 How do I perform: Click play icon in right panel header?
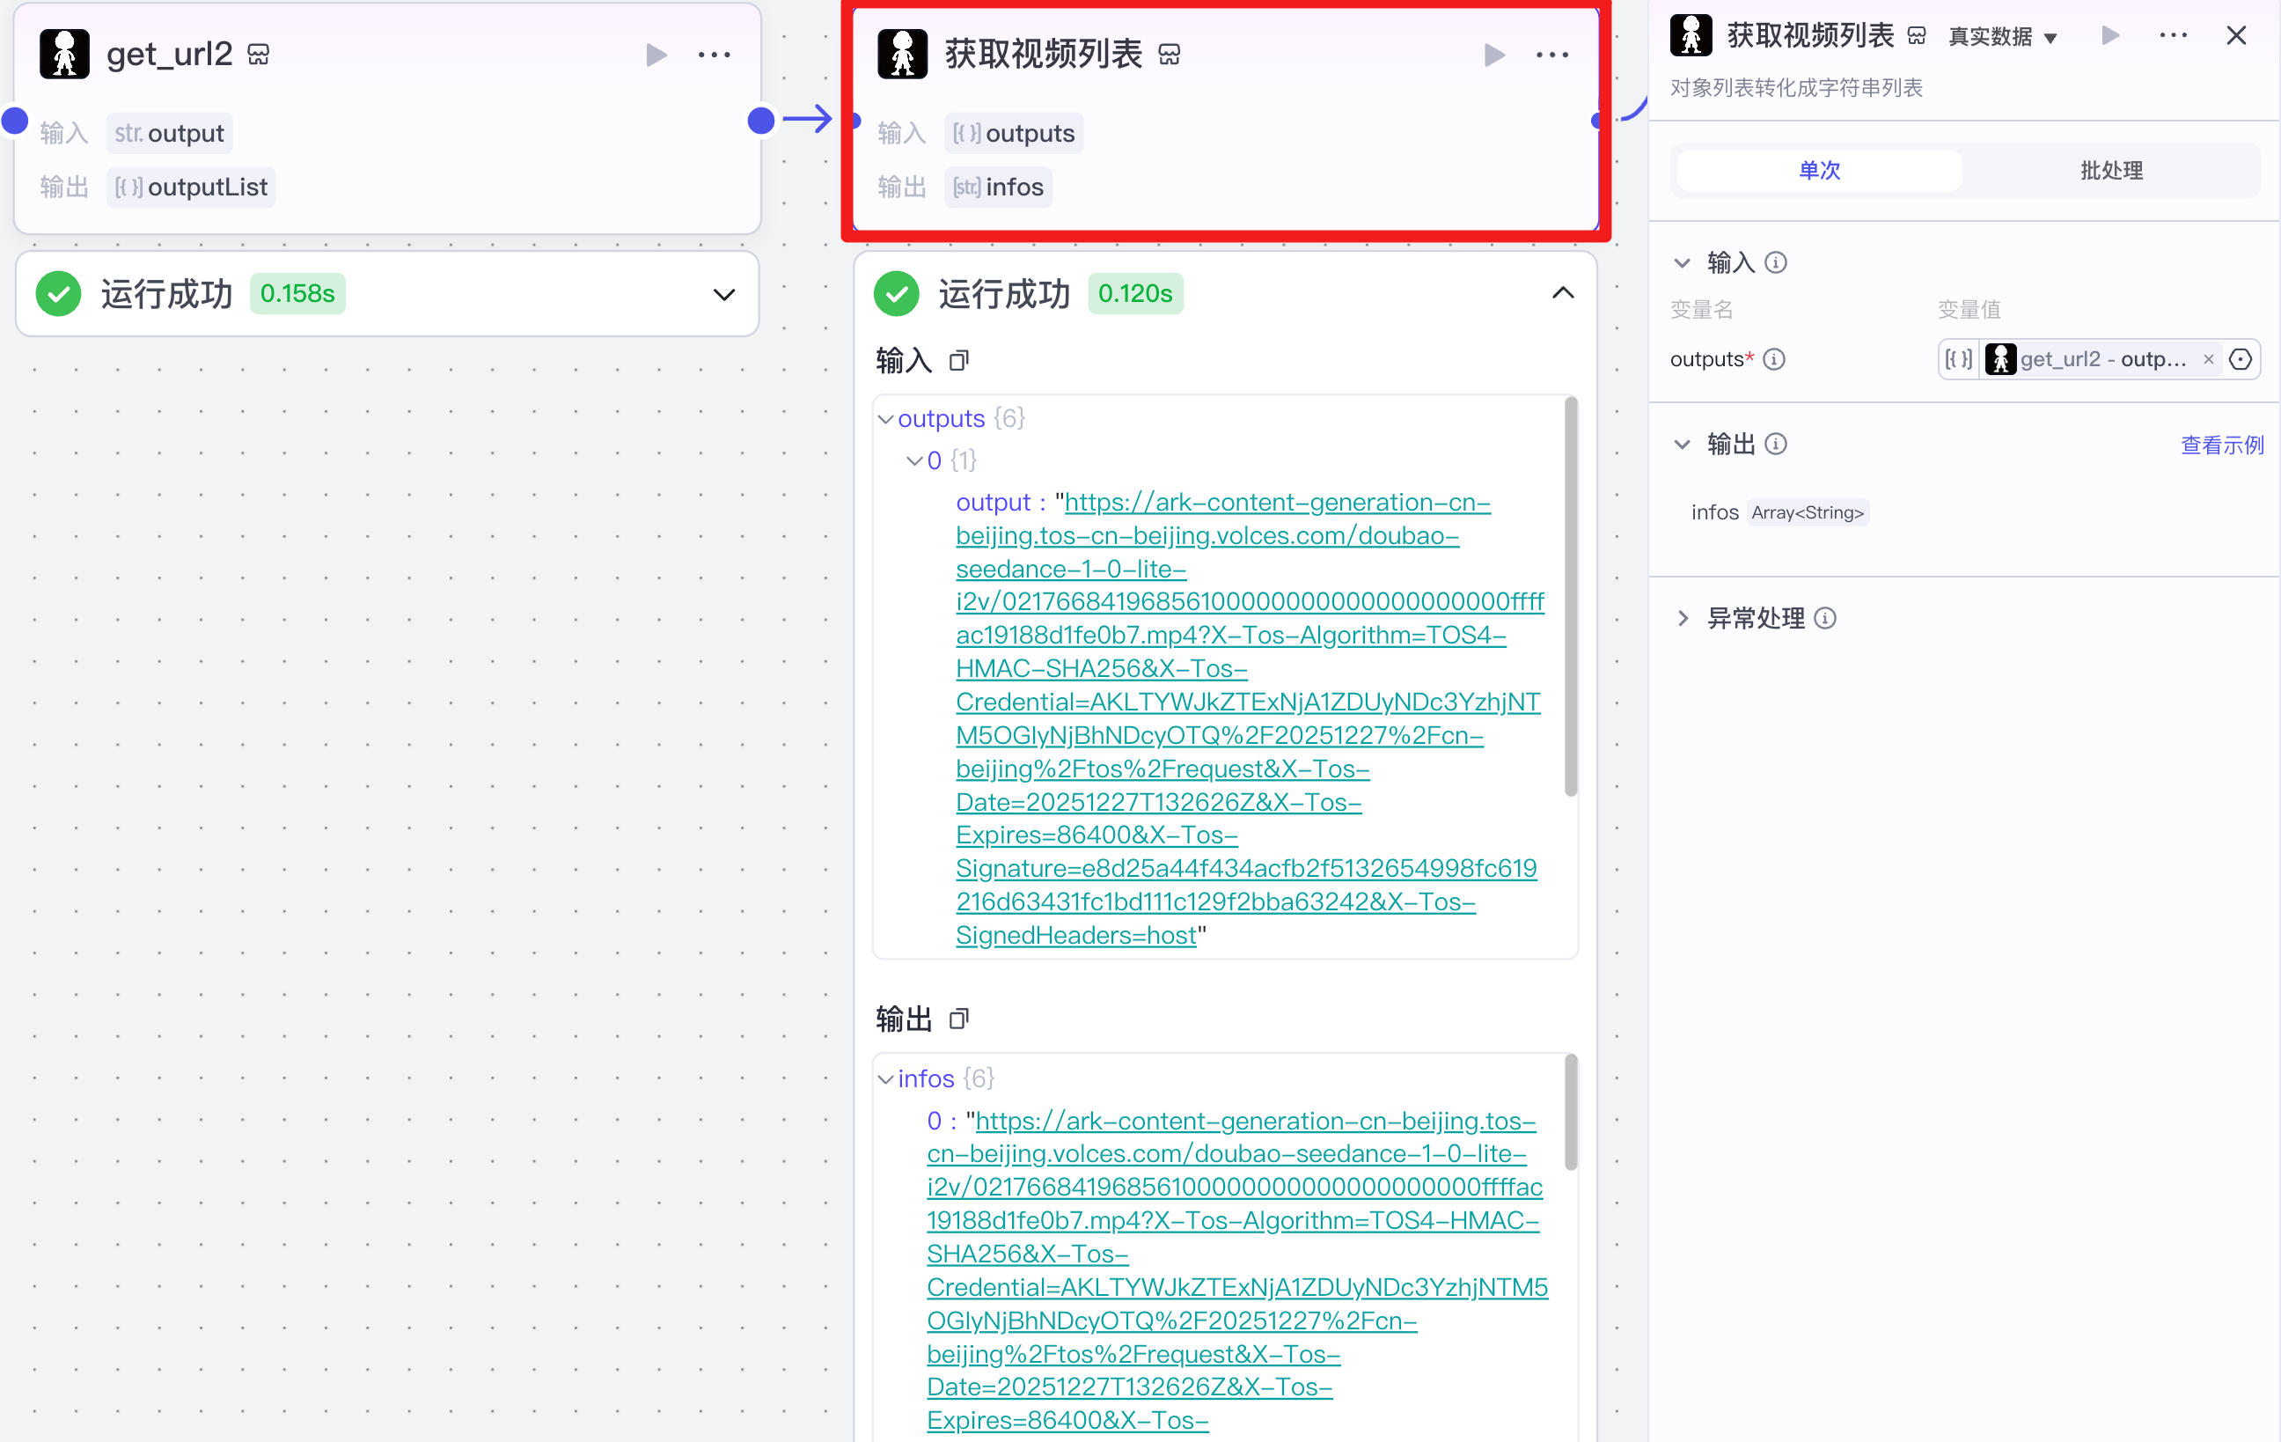2109,36
